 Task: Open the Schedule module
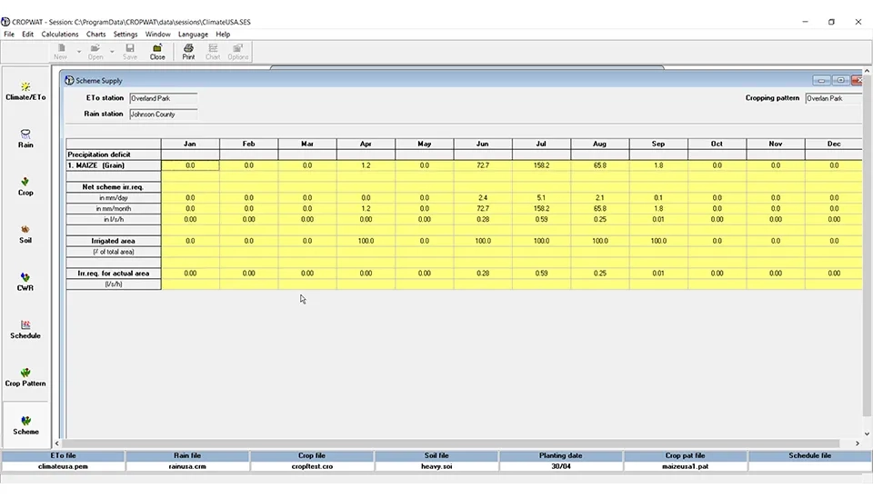(x=25, y=329)
